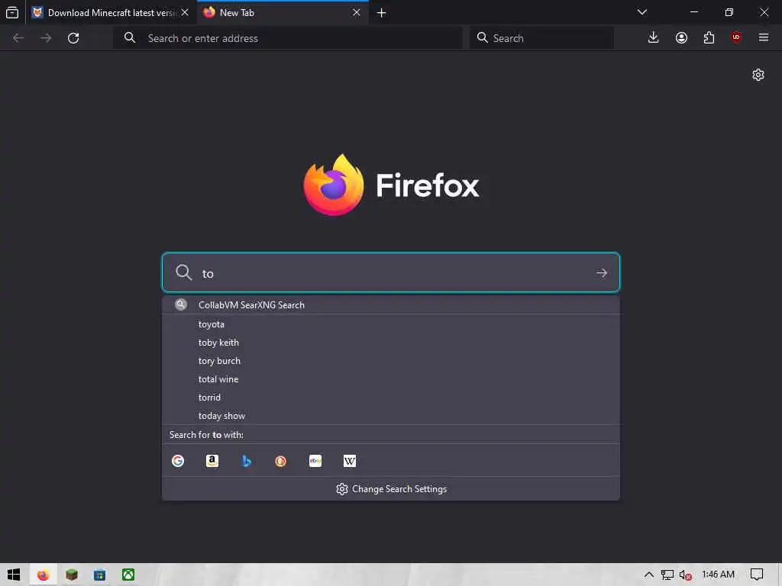Search with the Google engine icon
The image size is (782, 586).
click(x=178, y=461)
